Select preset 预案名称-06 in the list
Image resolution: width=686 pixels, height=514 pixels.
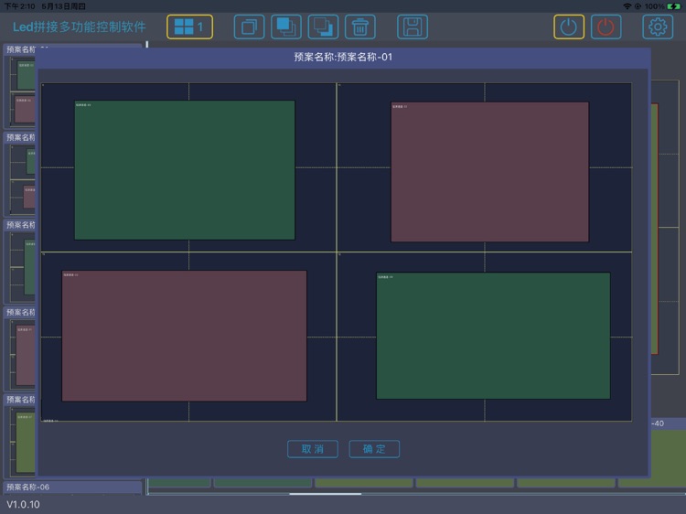click(72, 487)
